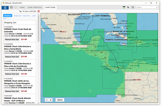Open the map Options button
The height and width of the screenshot is (106, 162).
(60, 100)
